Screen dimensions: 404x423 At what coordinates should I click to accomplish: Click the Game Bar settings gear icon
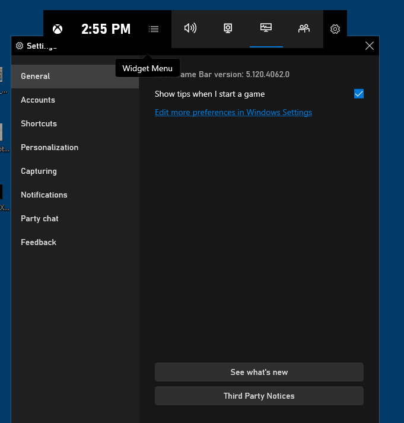point(335,29)
